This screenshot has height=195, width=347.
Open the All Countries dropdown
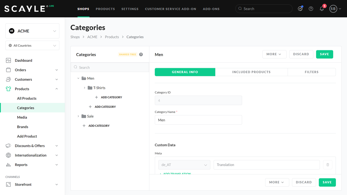[x=32, y=45]
